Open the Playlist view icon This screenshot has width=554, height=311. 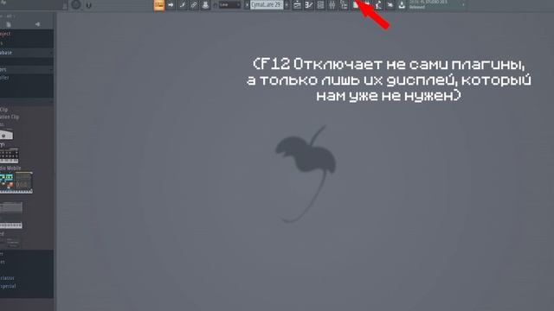tap(297, 5)
